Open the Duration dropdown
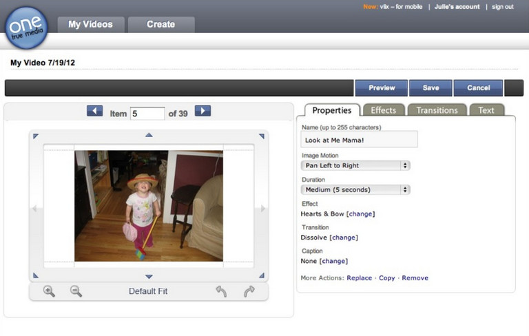 355,189
